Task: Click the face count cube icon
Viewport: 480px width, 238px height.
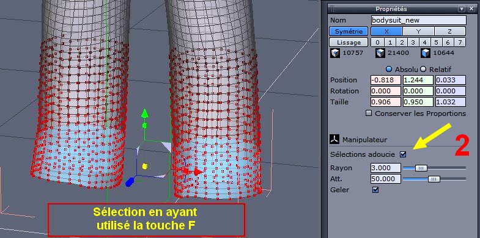Action: [x=425, y=53]
